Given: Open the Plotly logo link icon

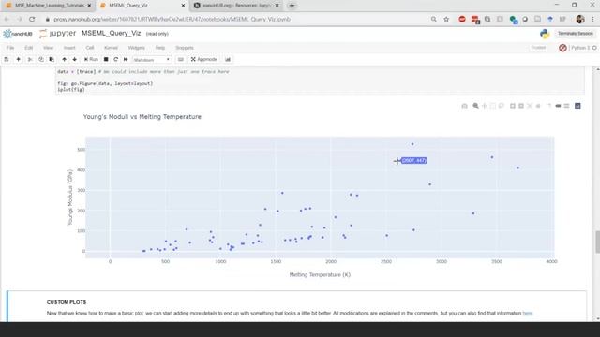Looking at the screenshot, I should coord(577,106).
